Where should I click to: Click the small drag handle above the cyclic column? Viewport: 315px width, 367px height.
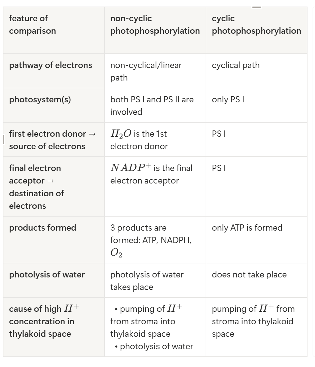coord(256,7)
